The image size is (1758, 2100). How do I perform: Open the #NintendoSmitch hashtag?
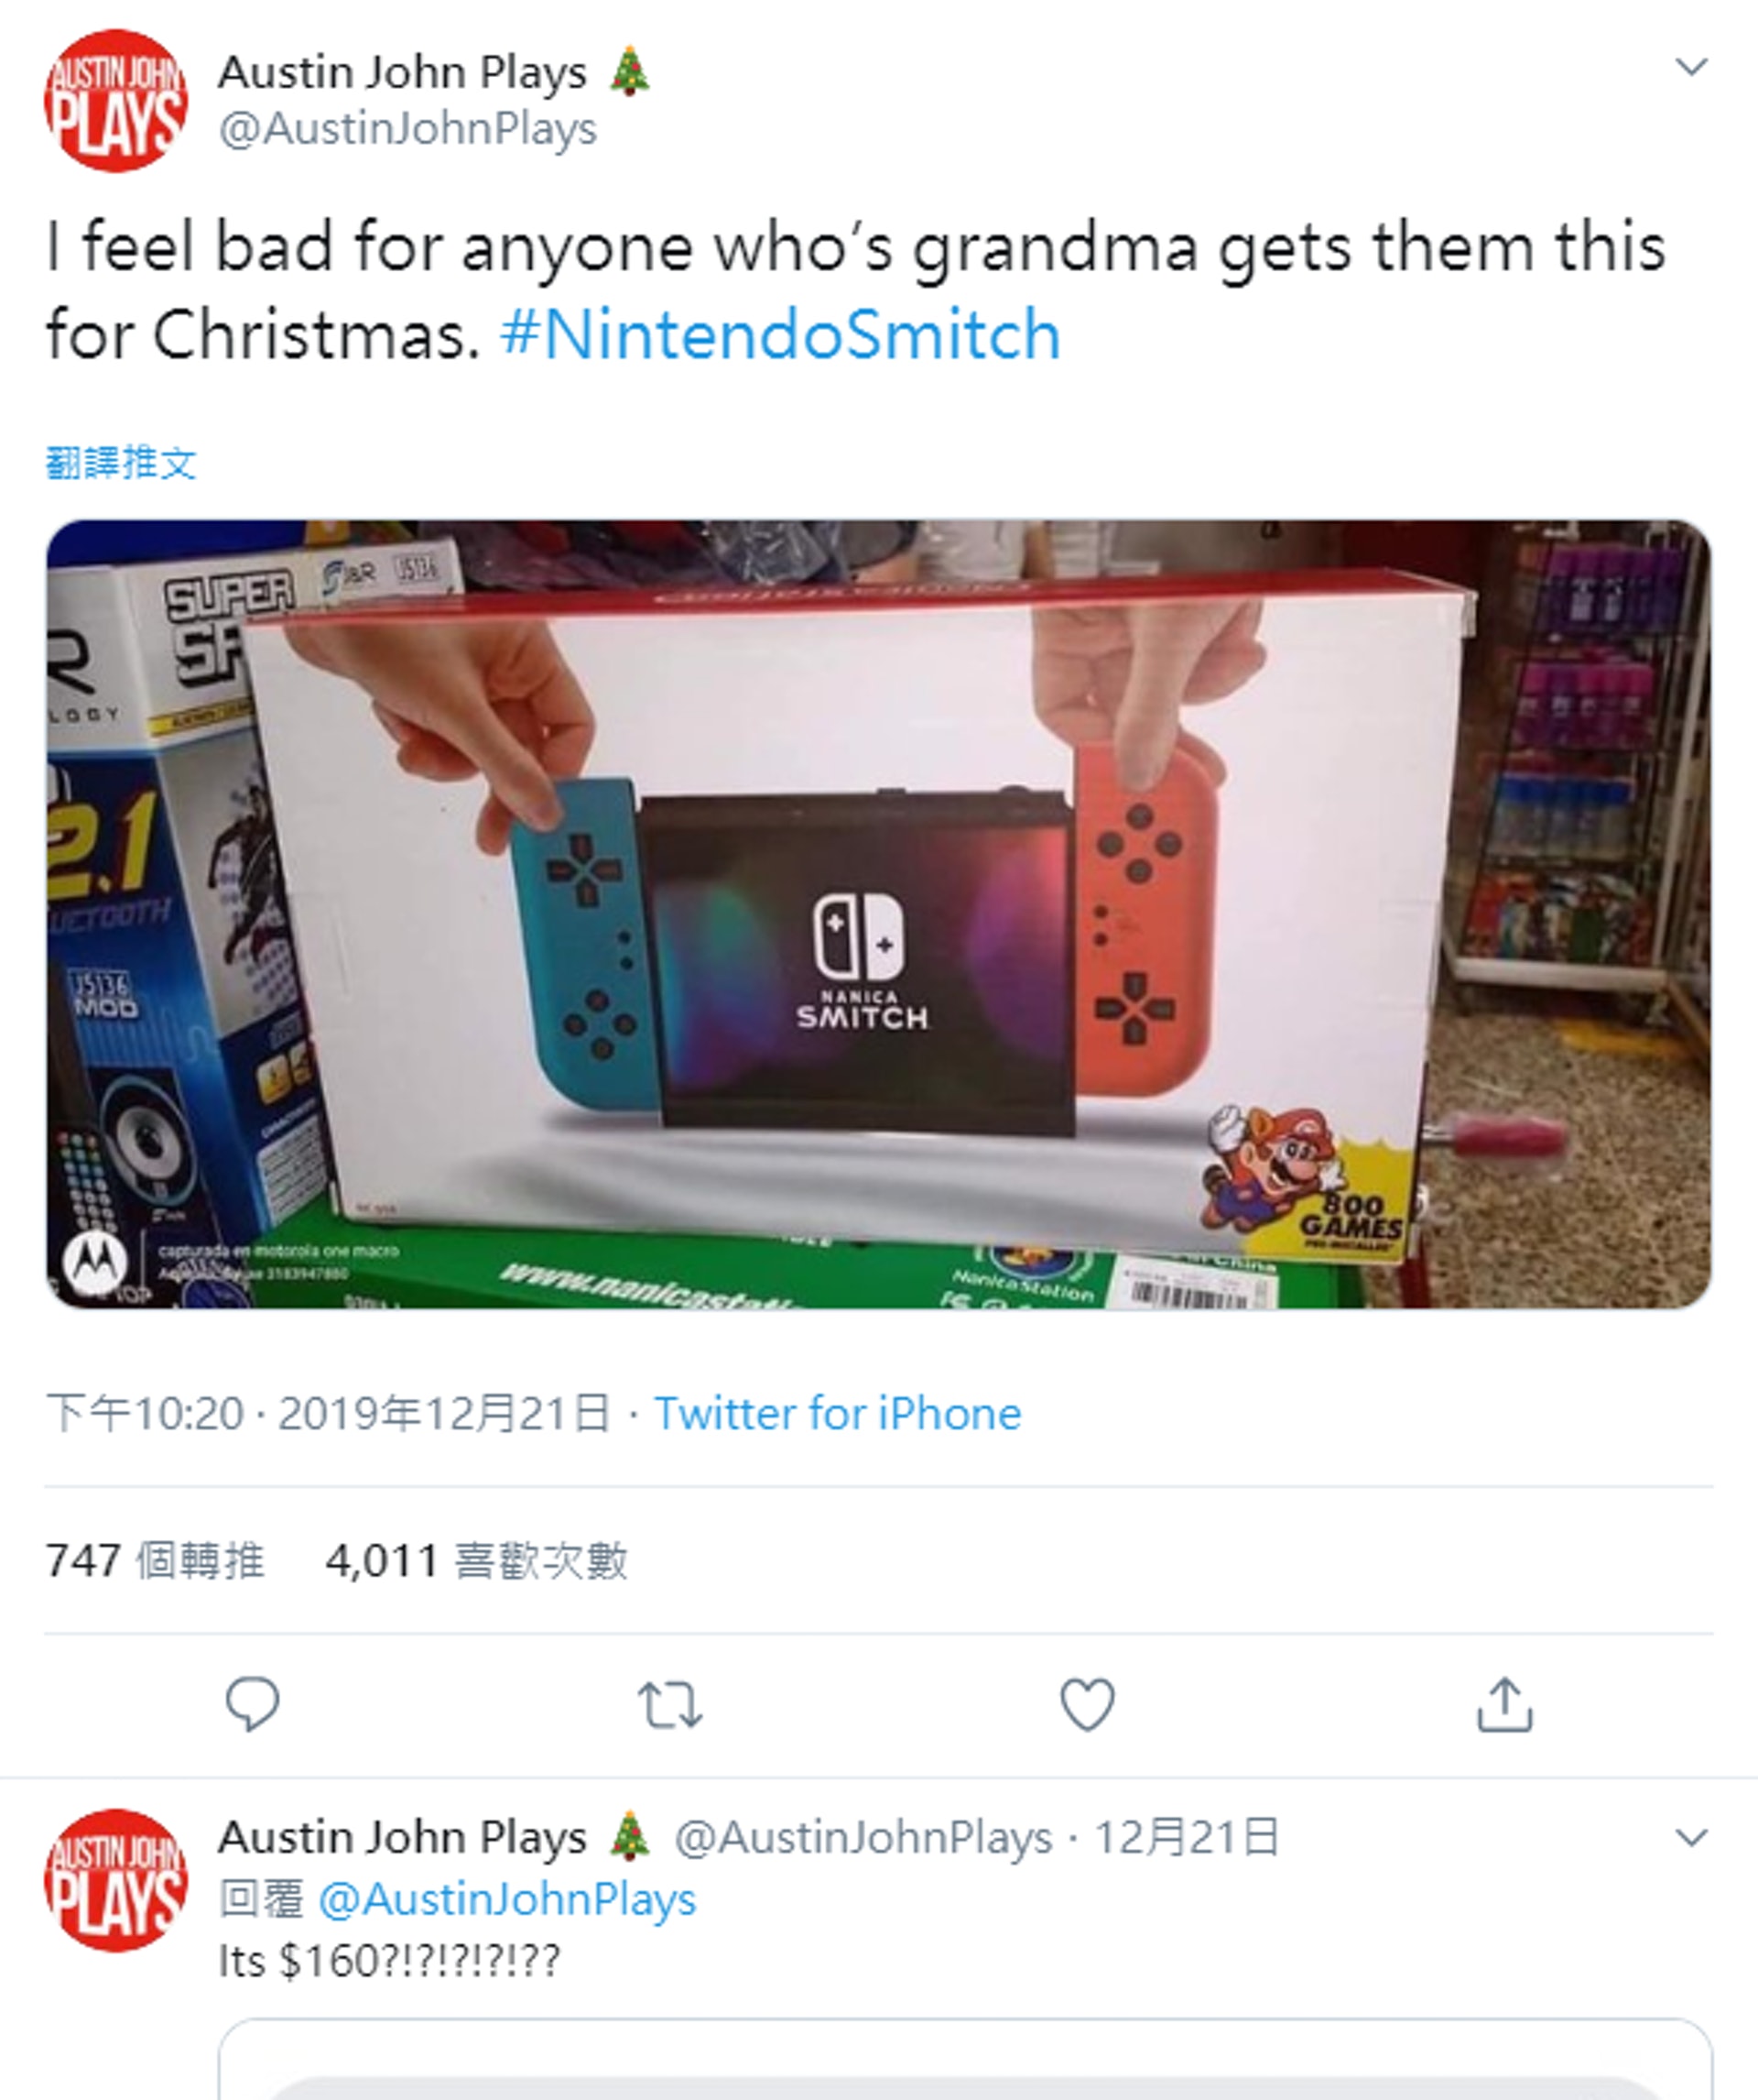pyautogui.click(x=779, y=334)
